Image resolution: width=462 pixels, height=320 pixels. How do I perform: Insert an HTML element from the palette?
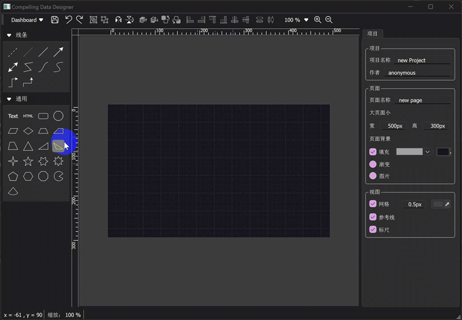28,116
